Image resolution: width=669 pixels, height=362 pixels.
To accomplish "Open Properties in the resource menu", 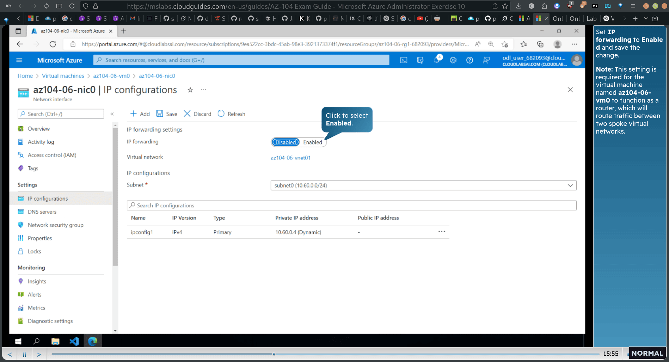I will [39, 238].
